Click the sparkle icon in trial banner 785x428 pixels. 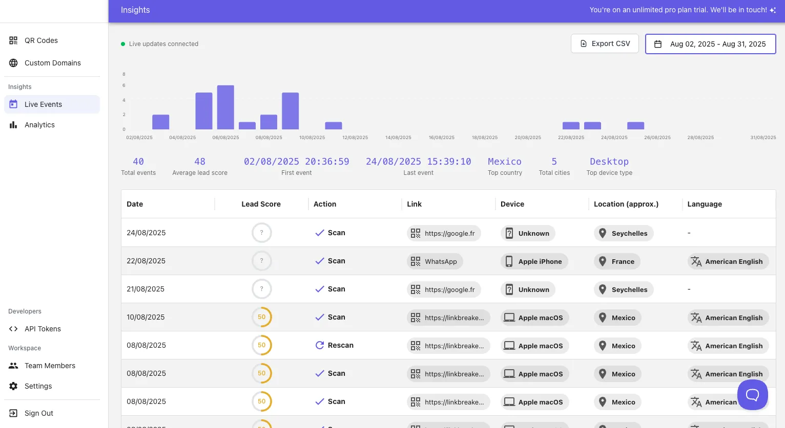(x=773, y=10)
